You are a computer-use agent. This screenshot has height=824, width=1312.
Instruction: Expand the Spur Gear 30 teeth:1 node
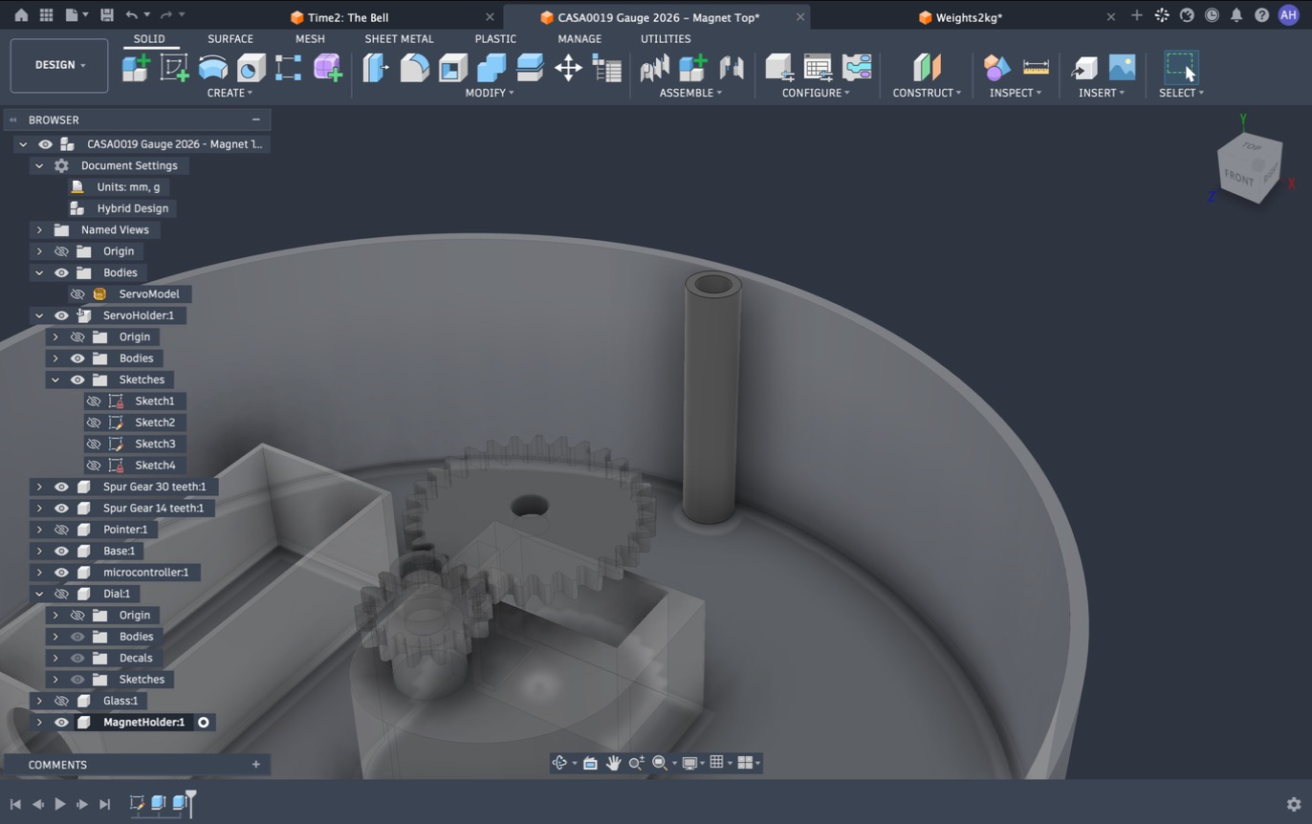click(39, 487)
